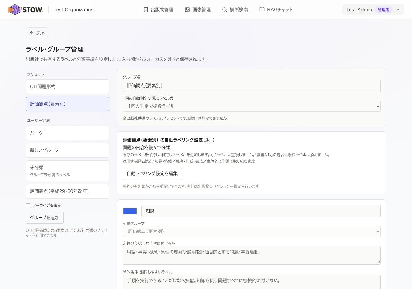
Task: Click the magnifier icon beside 横断検索
Action: [x=225, y=10]
